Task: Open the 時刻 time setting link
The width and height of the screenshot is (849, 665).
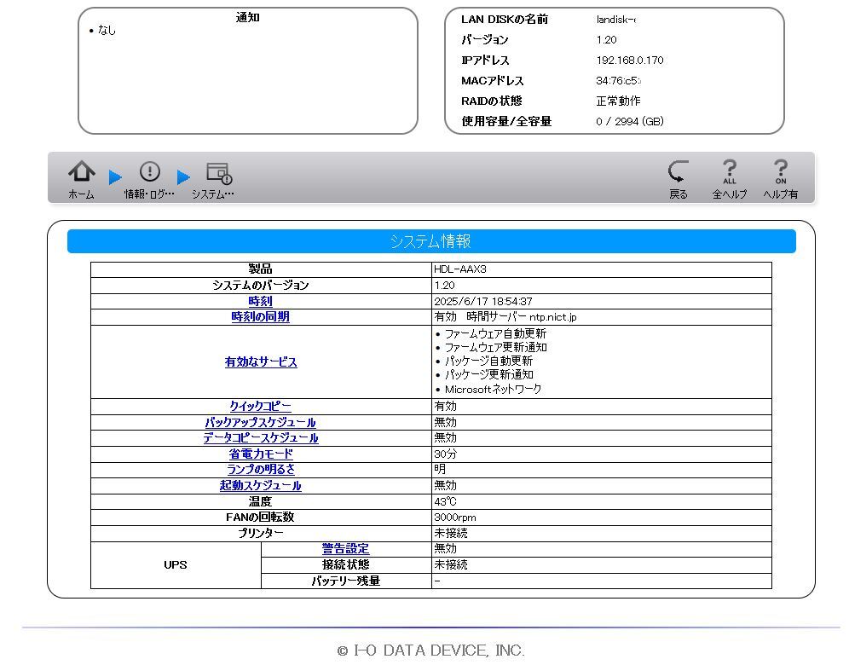Action: pos(261,301)
